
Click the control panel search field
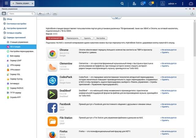tap(21, 13)
